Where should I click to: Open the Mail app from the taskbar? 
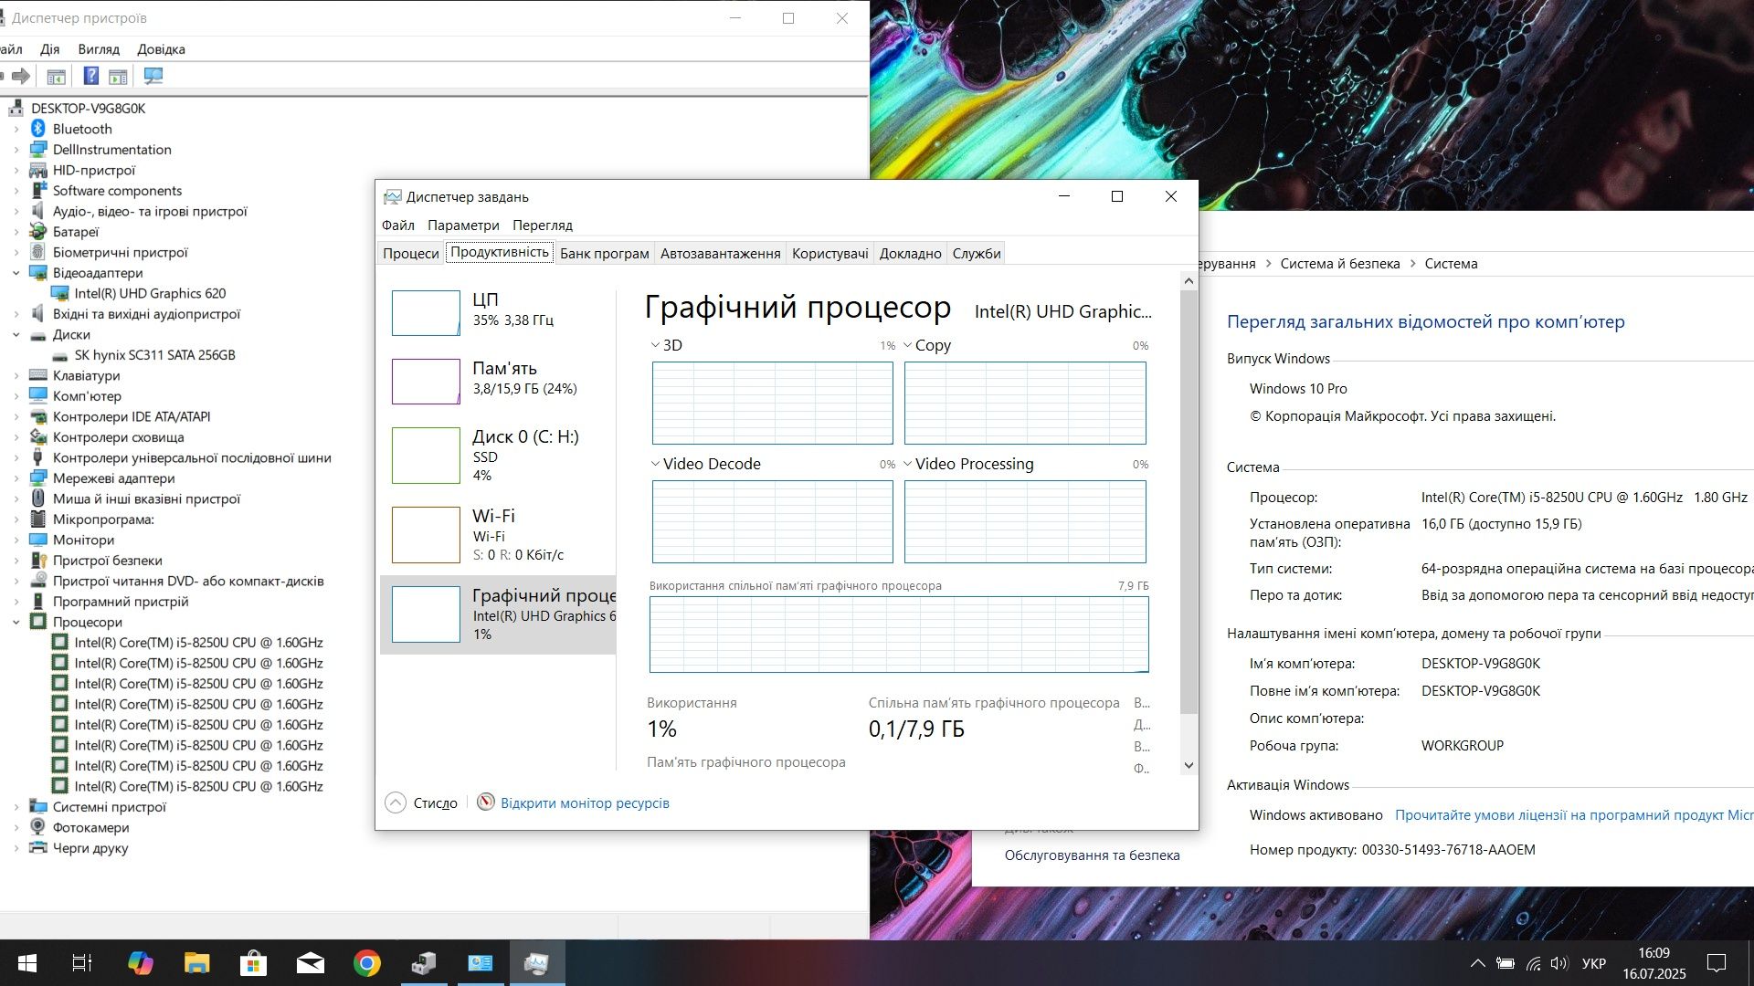click(311, 963)
